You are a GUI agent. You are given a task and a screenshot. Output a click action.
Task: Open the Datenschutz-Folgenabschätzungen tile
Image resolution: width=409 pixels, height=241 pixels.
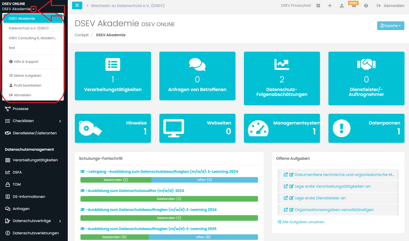[x=282, y=78]
